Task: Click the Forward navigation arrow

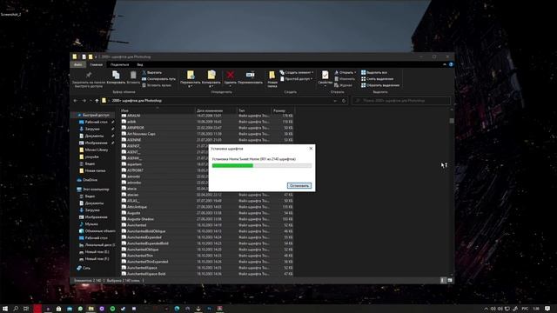Action: click(84, 101)
